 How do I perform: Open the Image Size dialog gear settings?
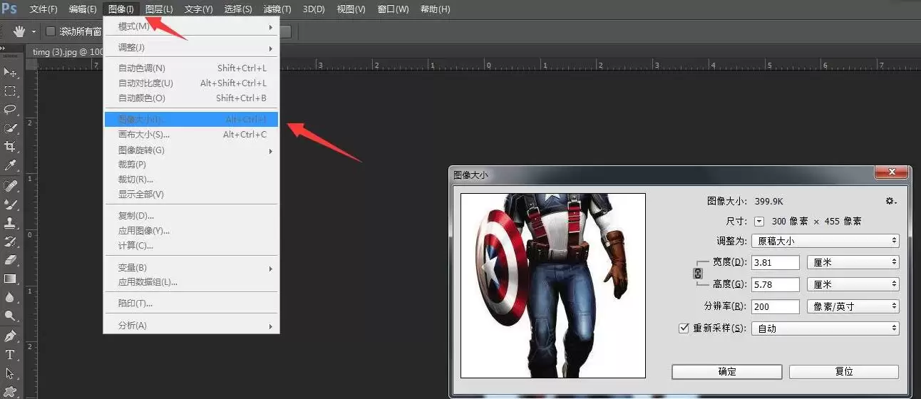891,202
